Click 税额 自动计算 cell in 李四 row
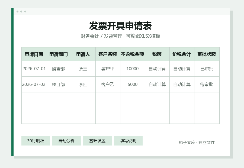The width and height of the screenshot is (244, 168). tap(157, 85)
